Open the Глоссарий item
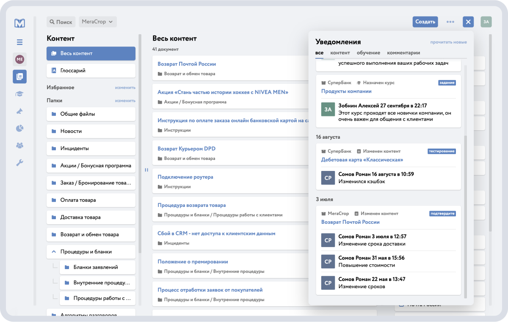 click(x=91, y=71)
